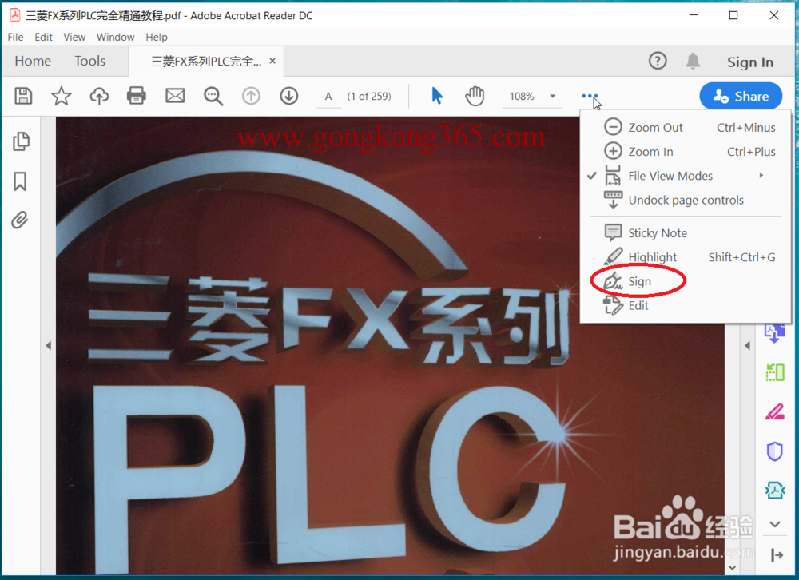Print the file with printer icon

point(136,96)
